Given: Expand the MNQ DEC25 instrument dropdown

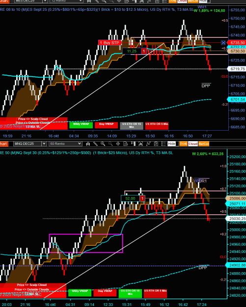Looking at the screenshot, I should 44,144.
